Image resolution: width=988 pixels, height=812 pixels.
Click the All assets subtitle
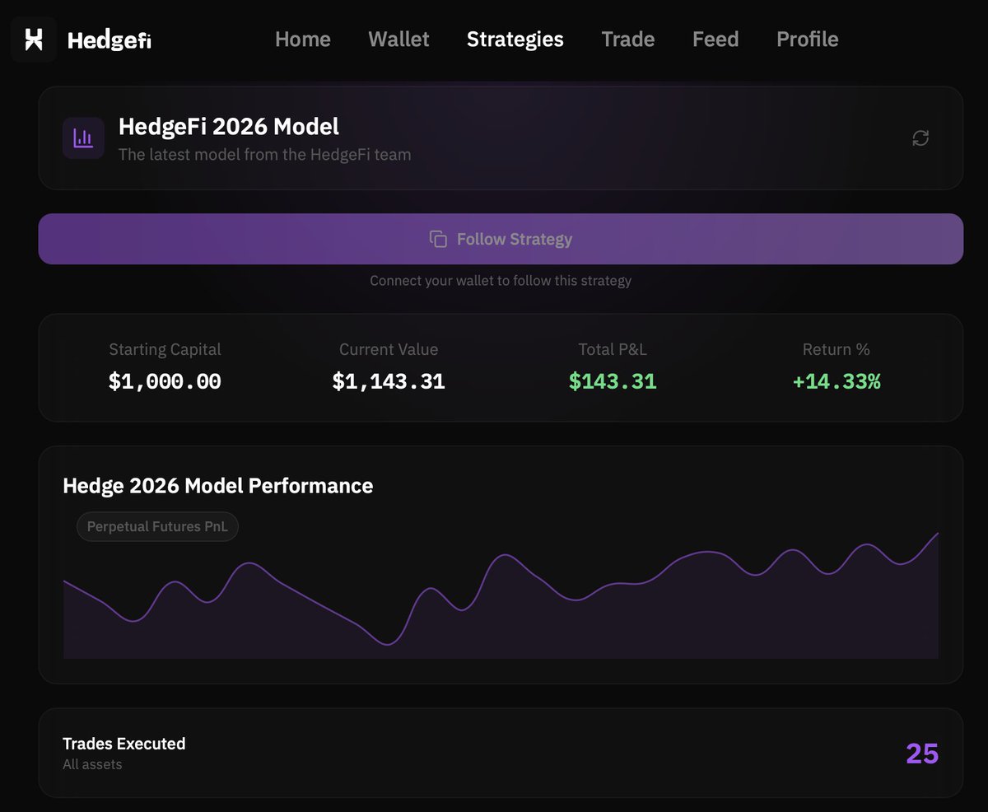coord(92,764)
